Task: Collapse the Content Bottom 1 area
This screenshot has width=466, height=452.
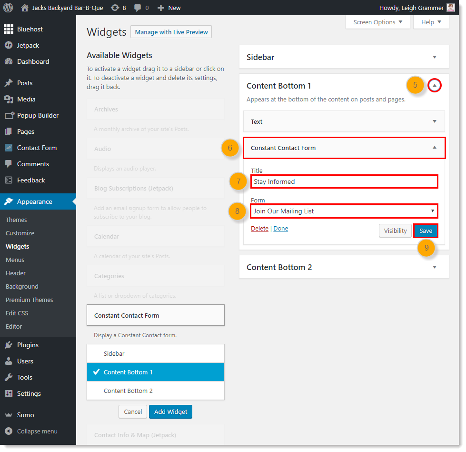Action: tap(434, 85)
